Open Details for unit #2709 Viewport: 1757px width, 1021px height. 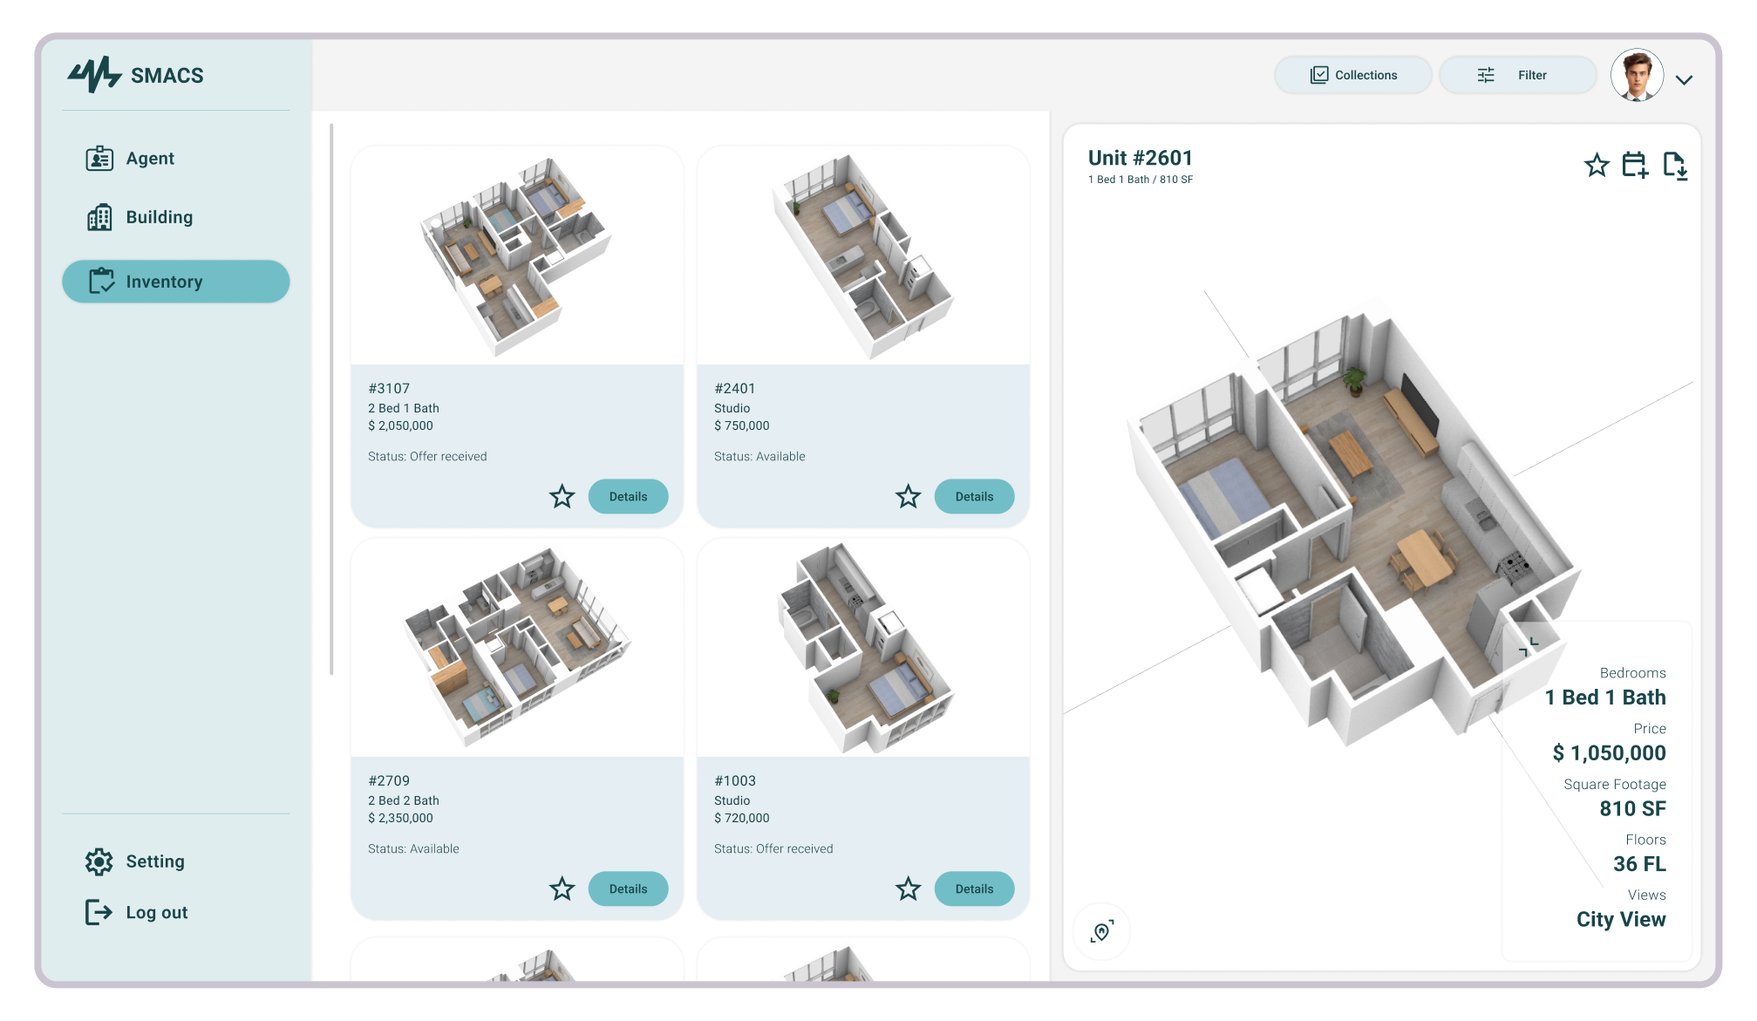click(x=628, y=889)
